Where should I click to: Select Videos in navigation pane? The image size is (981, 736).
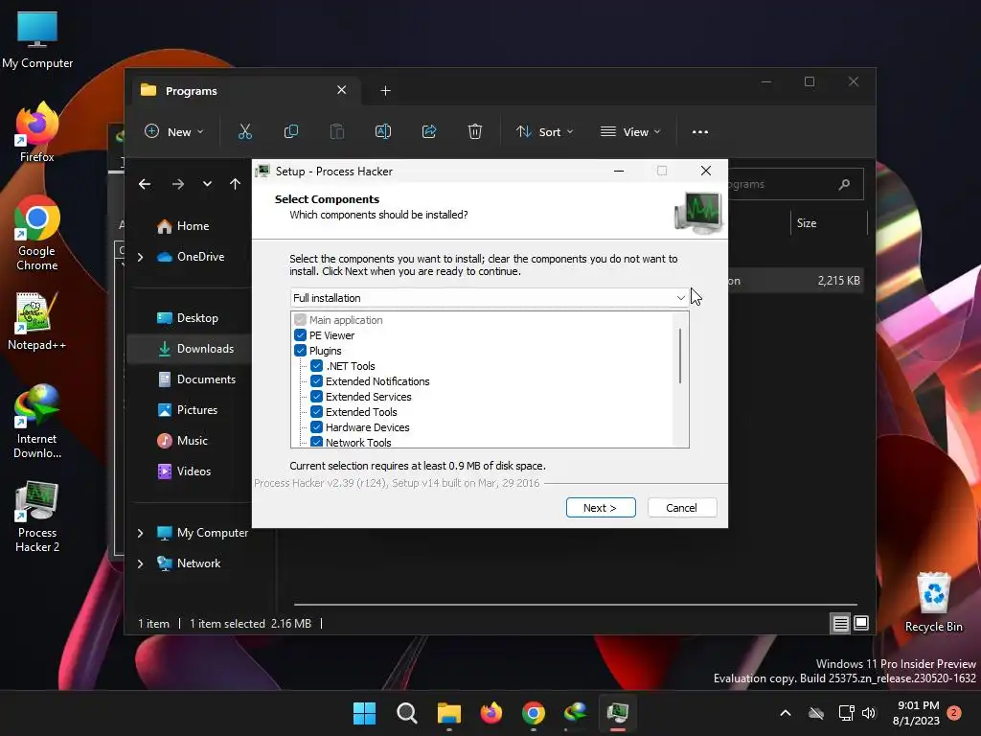click(184, 471)
